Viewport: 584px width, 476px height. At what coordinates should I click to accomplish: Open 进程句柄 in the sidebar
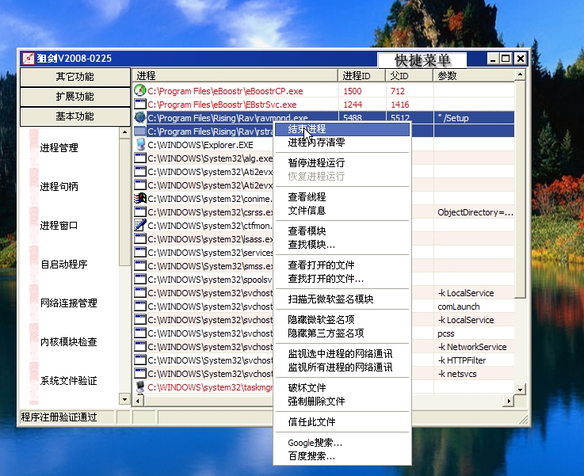coord(59,186)
